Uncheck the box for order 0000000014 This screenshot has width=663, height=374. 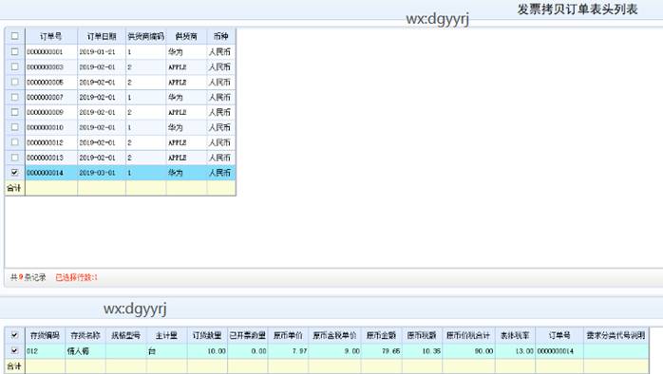click(x=15, y=173)
